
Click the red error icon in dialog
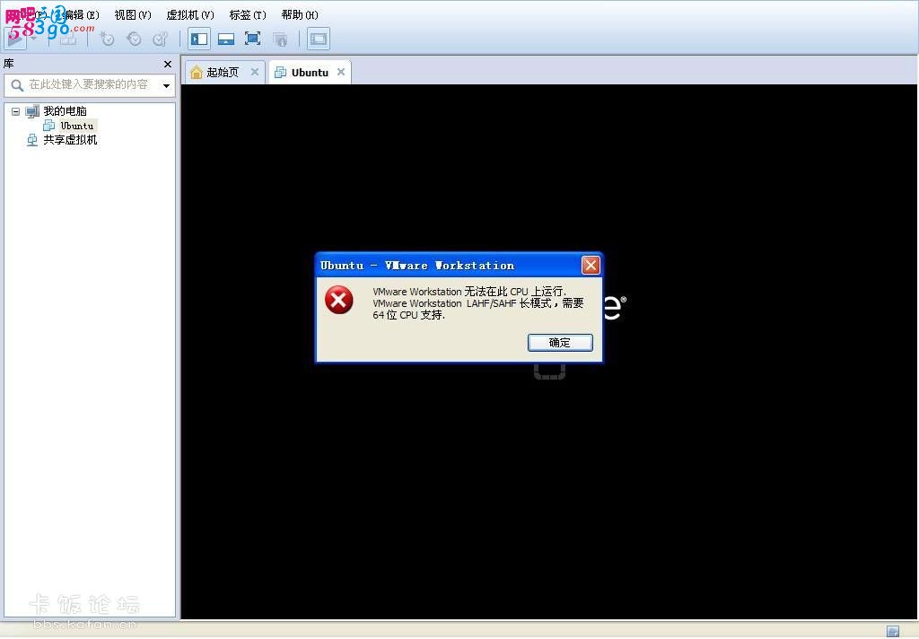[338, 300]
